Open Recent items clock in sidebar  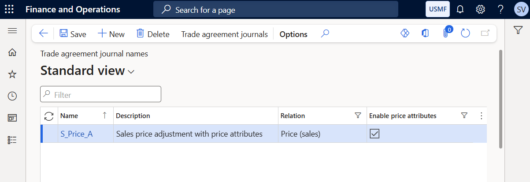(x=12, y=96)
